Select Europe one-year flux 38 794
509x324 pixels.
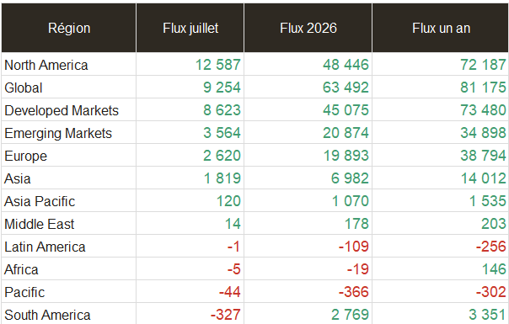point(483,156)
